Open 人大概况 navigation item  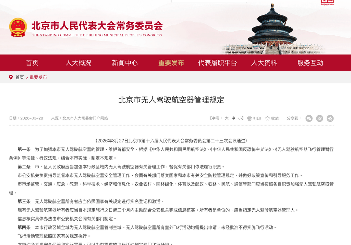pyautogui.click(x=78, y=63)
